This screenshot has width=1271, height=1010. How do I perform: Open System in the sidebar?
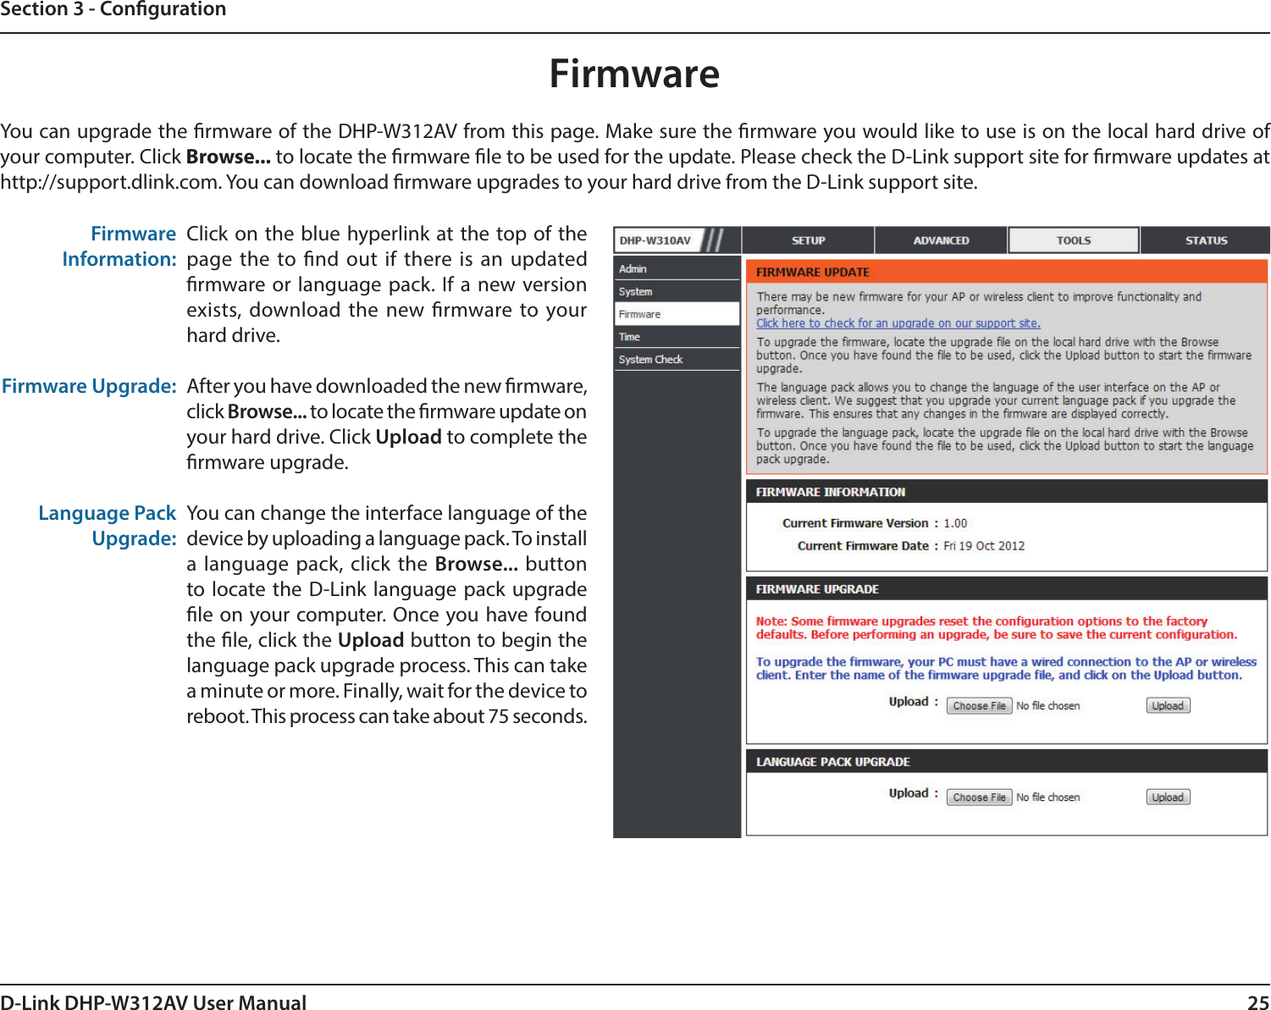677,291
